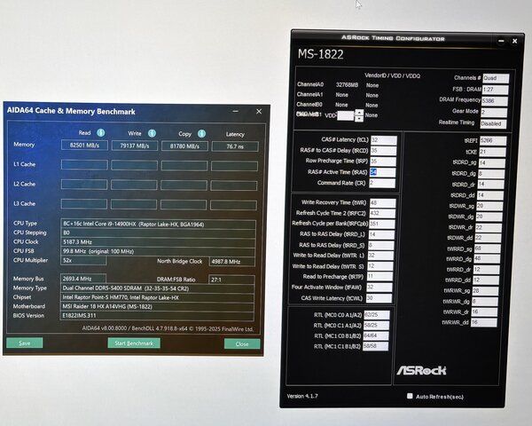This screenshot has width=532, height=426.
Task: Click the Row Precharge Time (tRP) field
Action: [383, 162]
